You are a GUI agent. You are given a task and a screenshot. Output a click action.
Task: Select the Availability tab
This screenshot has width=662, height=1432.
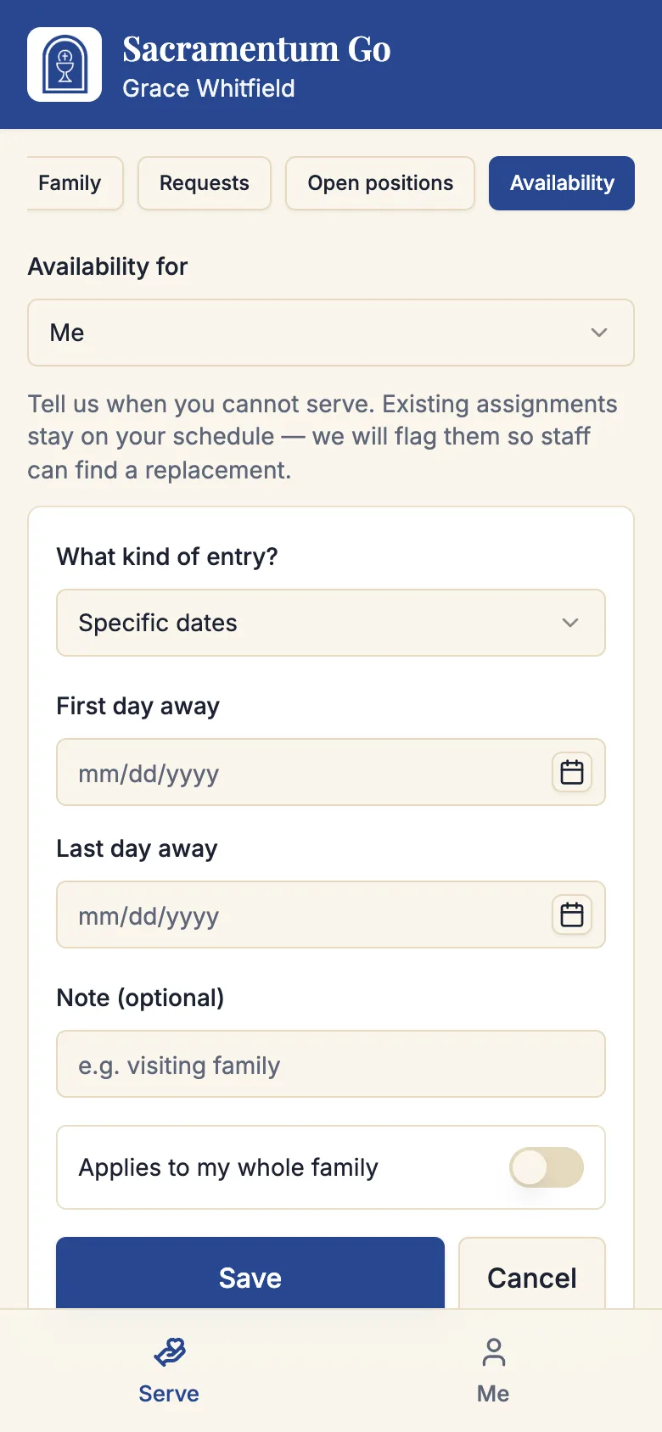[x=562, y=183]
